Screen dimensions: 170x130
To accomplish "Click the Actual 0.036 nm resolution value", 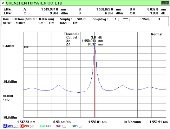I will point(39,19).
